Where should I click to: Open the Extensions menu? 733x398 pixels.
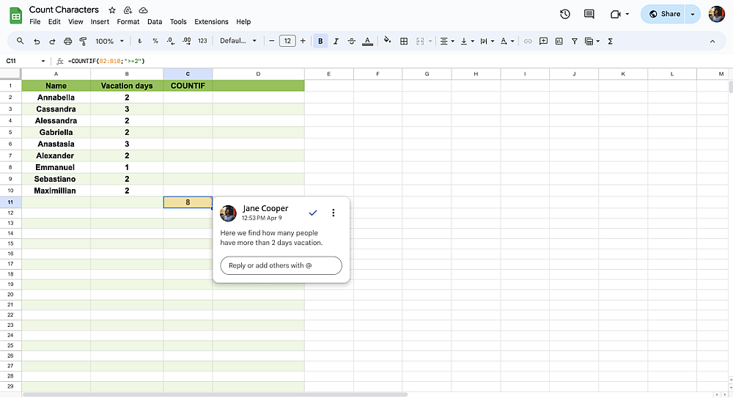[211, 21]
